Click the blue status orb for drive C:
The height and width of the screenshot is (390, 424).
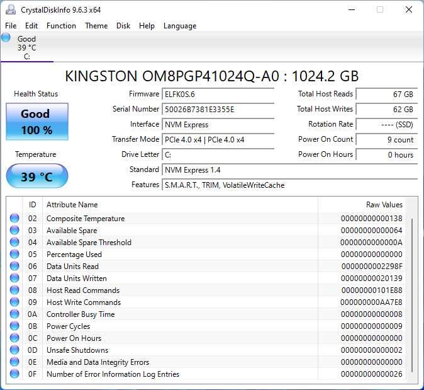click(x=6, y=37)
